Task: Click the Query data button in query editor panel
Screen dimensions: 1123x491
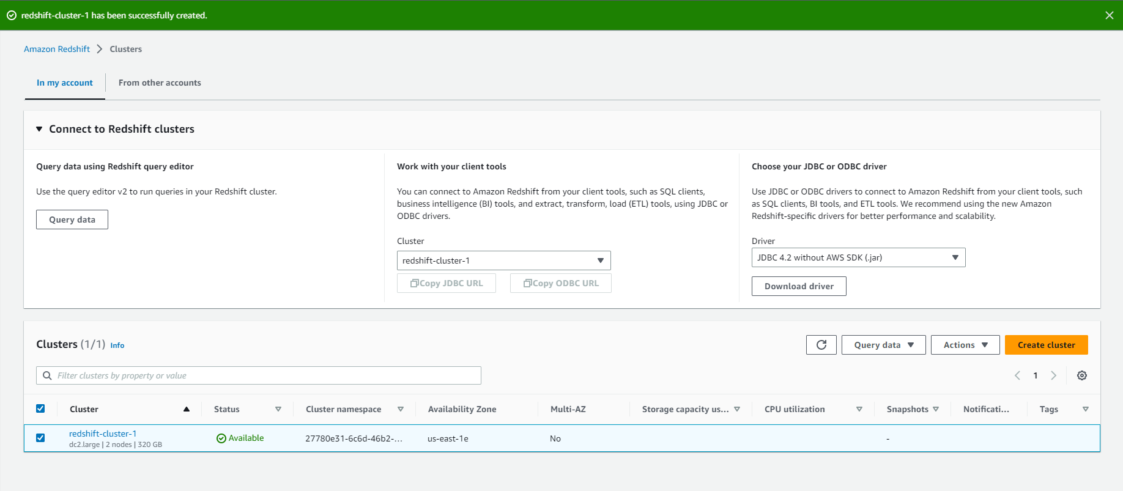Action: click(x=72, y=220)
